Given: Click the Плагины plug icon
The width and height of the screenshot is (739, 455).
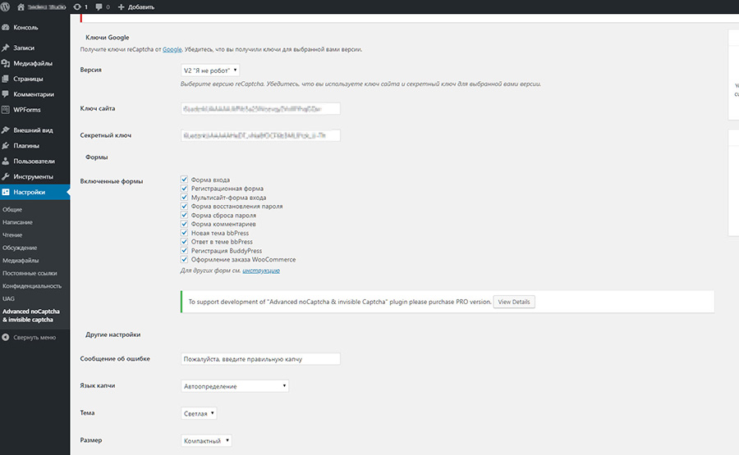Looking at the screenshot, I should click(x=6, y=145).
